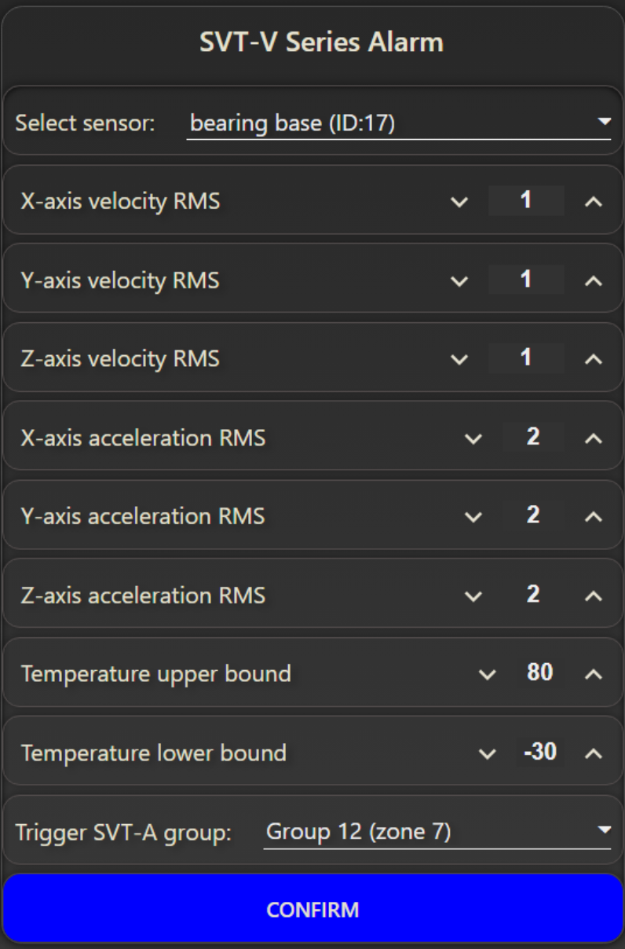Decrease Z-axis velocity RMS value
This screenshot has height=949, width=625.
pyautogui.click(x=459, y=359)
